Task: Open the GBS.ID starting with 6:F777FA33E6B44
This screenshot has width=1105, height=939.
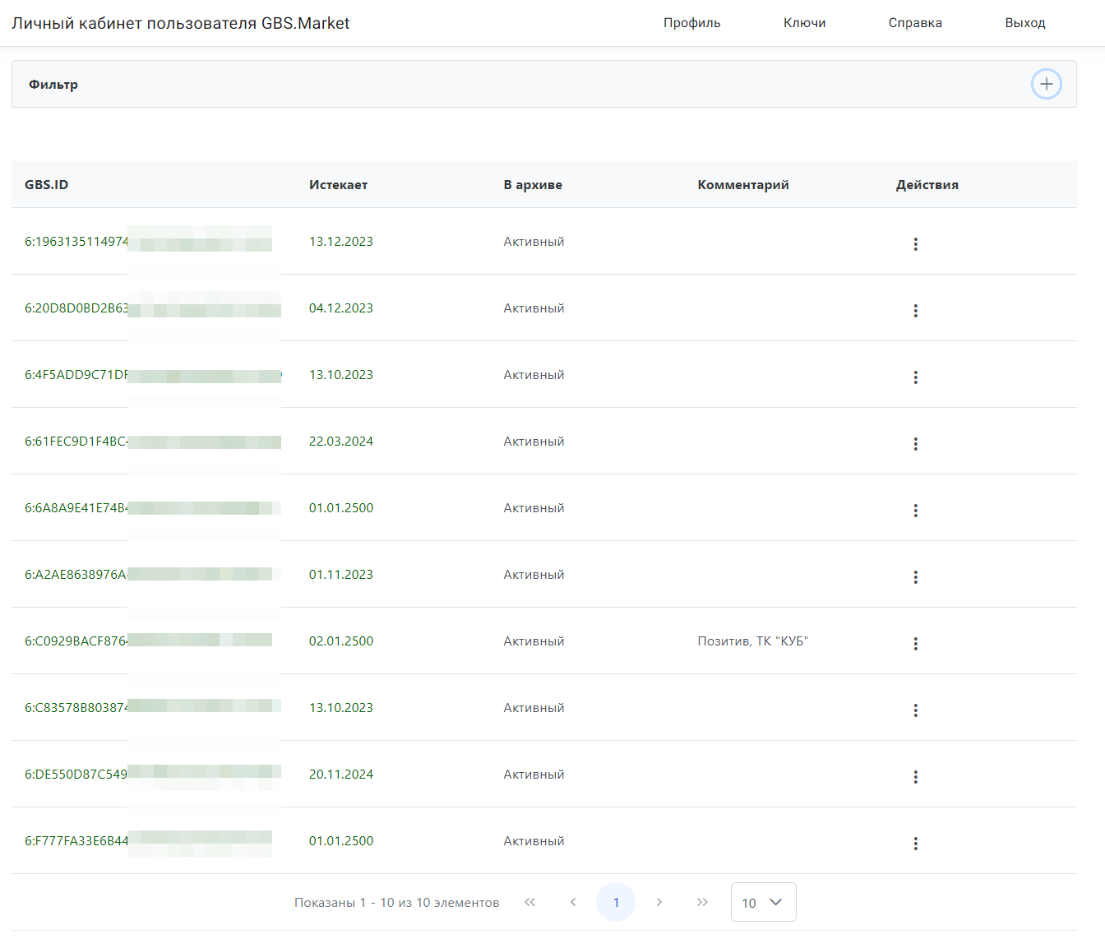Action: (76, 841)
